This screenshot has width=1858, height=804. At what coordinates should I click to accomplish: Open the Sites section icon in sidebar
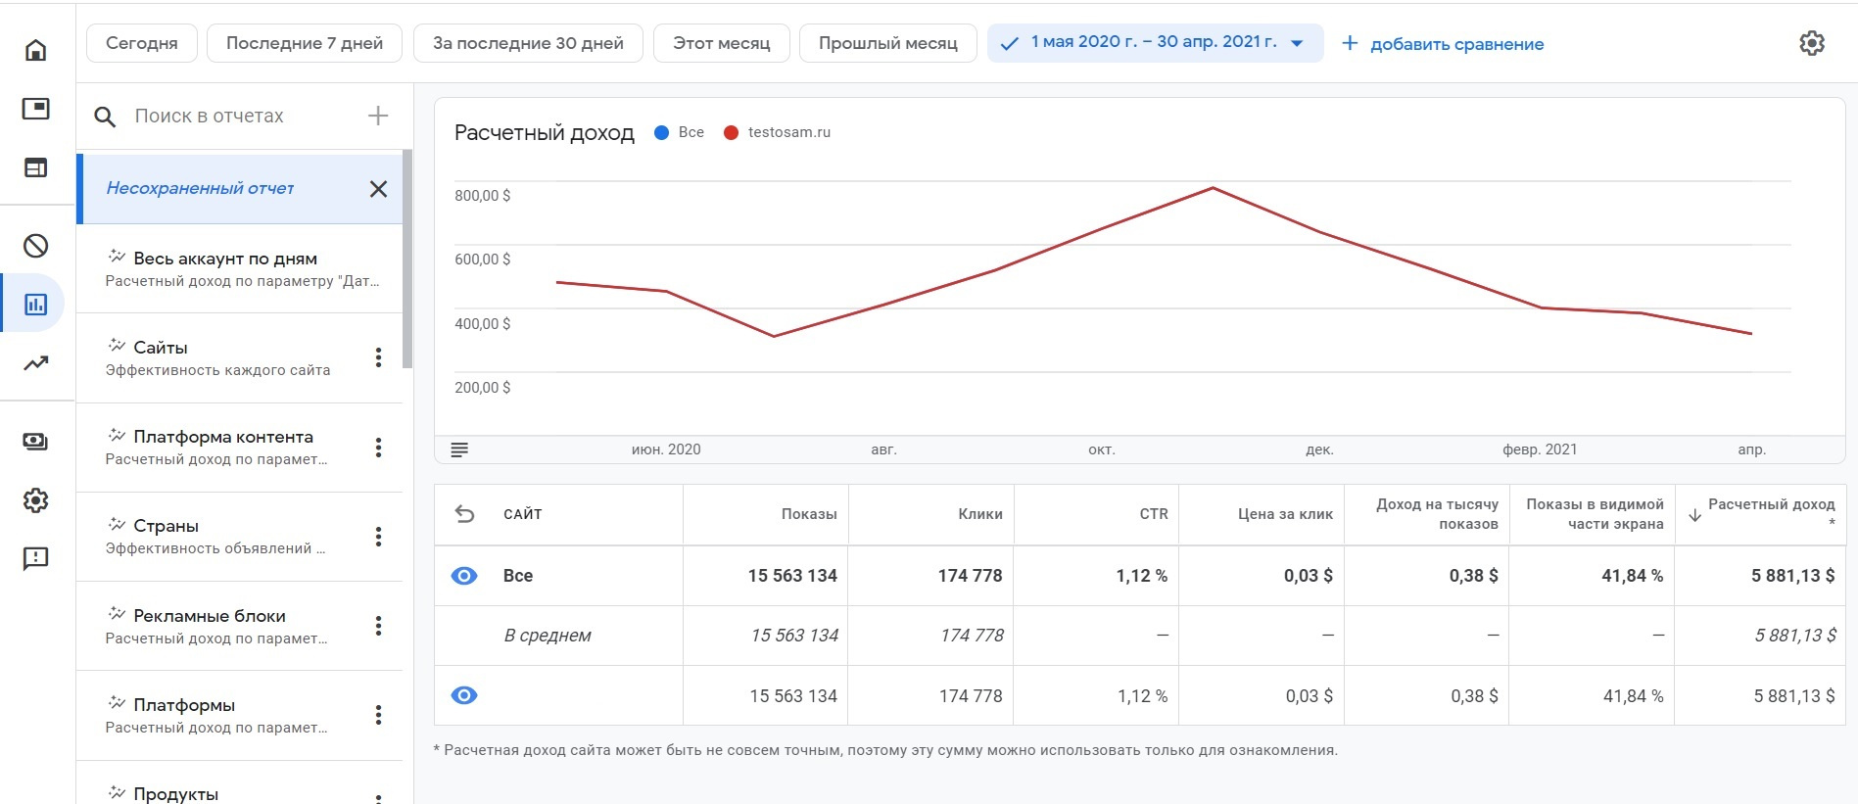pos(35,167)
